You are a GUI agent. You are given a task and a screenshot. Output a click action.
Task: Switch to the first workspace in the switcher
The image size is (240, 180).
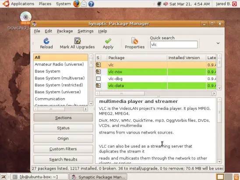coord(220,177)
